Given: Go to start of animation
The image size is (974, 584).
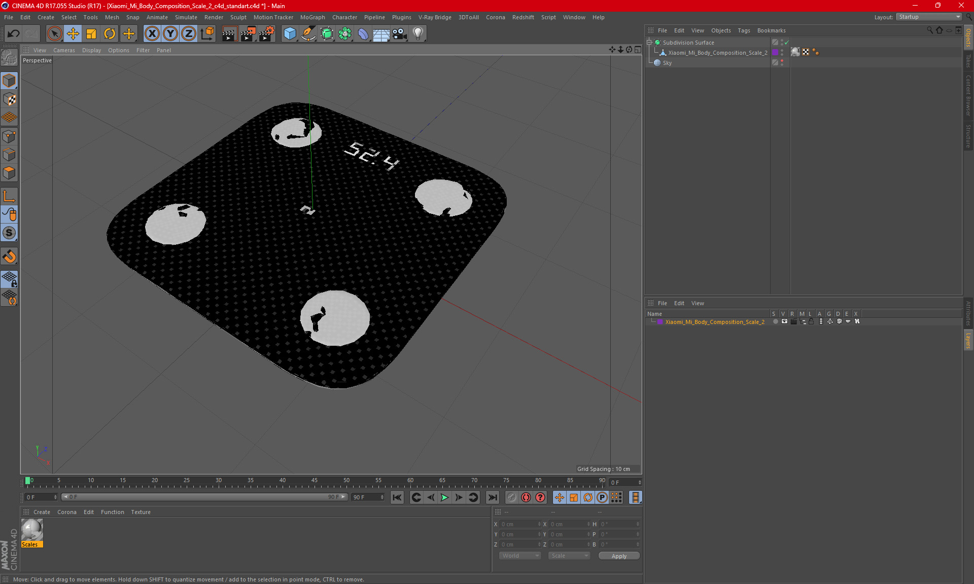Looking at the screenshot, I should coord(397,497).
